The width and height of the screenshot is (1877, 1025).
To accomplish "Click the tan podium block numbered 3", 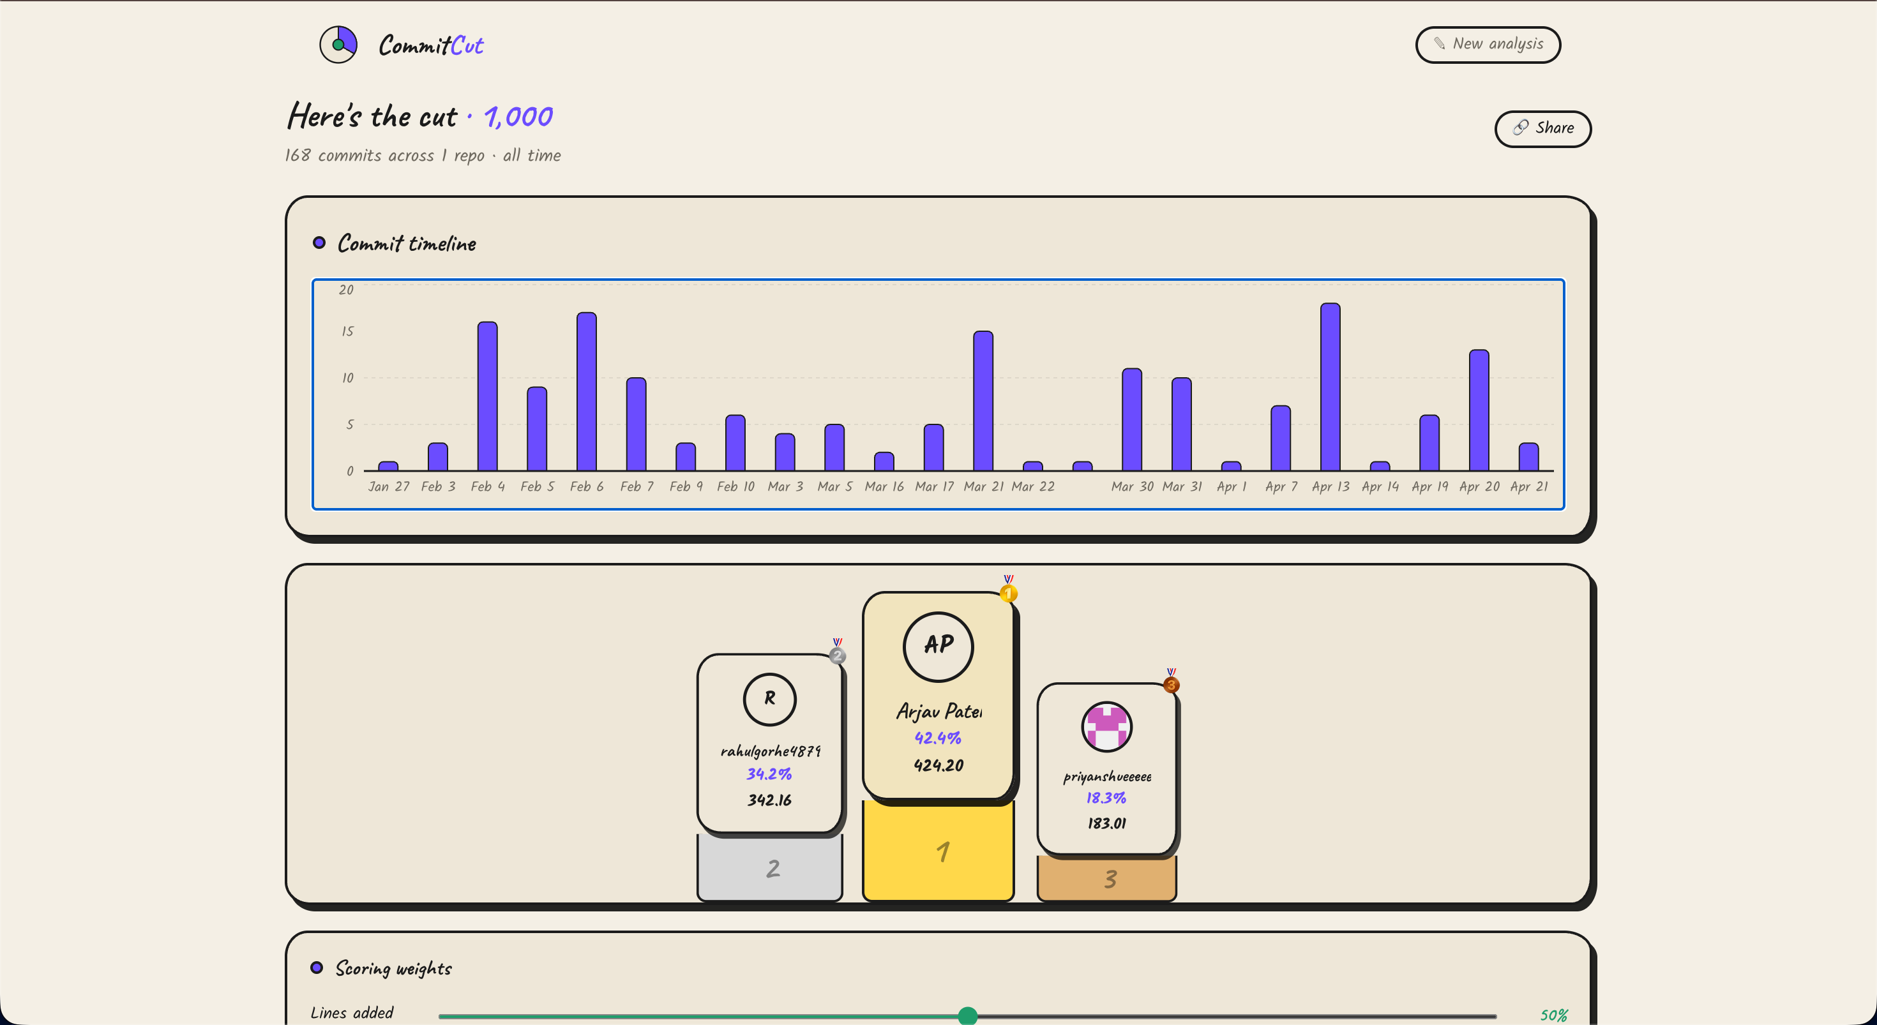I will [1106, 879].
